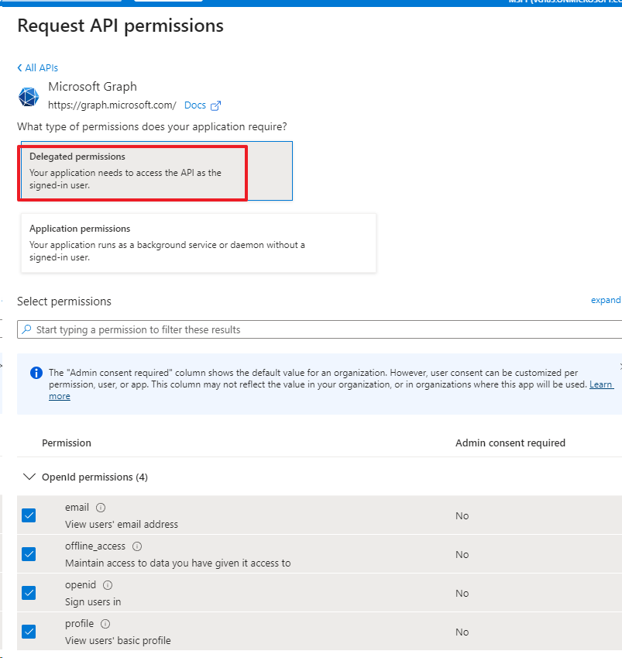The image size is (622, 658).
Task: Click expand all link for permissions
Action: click(605, 300)
